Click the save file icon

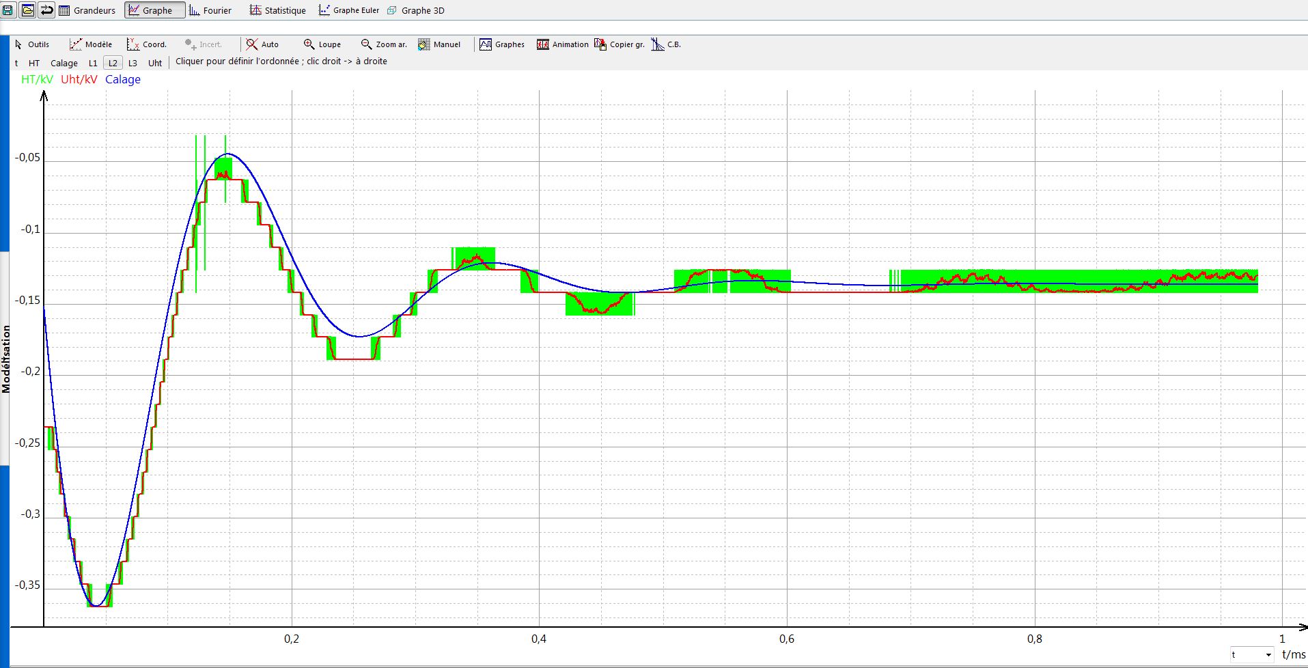point(9,10)
